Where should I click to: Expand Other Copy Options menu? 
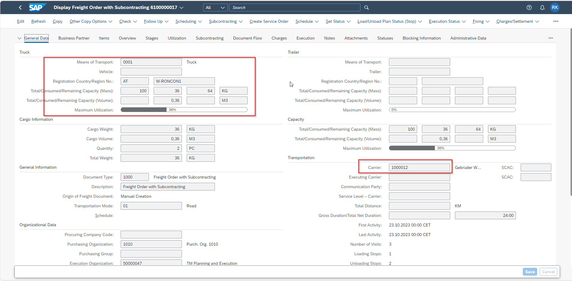click(x=91, y=21)
